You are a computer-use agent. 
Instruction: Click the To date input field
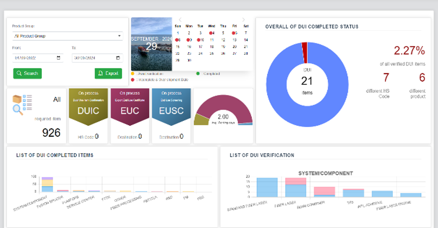pyautogui.click(x=94, y=58)
